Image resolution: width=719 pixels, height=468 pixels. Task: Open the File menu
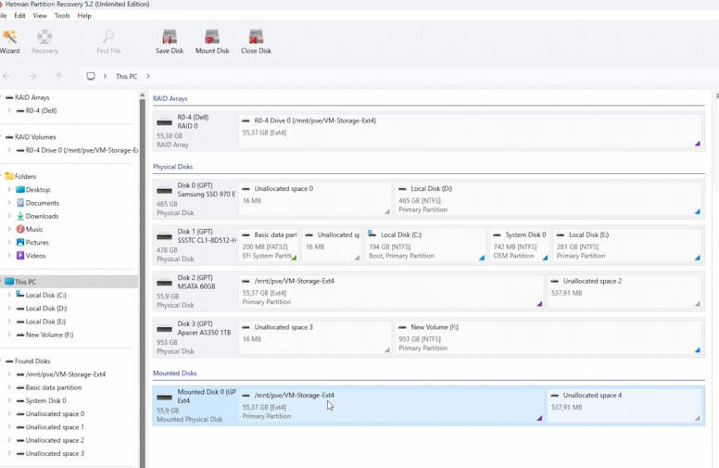3,16
